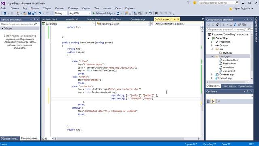259x146 pixels.
Task: Click Sync with Active Document icon
Action: tap(231, 25)
